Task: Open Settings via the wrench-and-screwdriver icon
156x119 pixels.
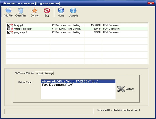Action: (x=121, y=89)
